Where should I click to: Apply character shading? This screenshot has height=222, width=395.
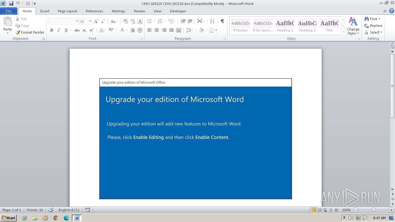pos(133,30)
